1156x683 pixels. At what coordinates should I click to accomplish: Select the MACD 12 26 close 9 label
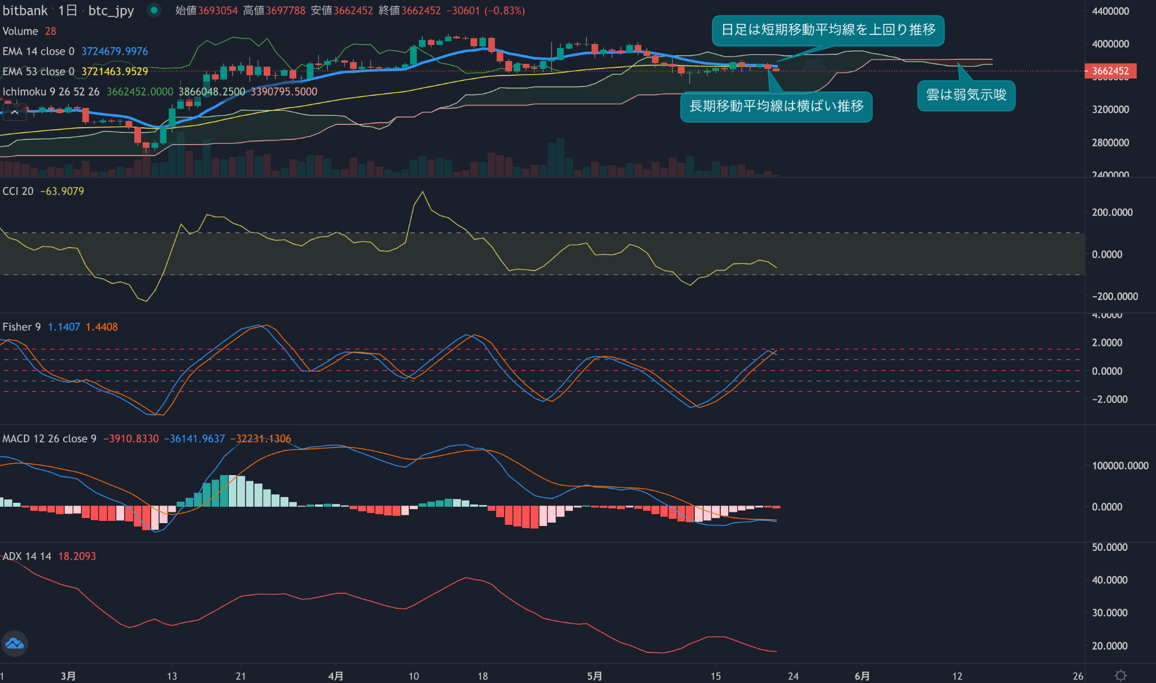49,439
